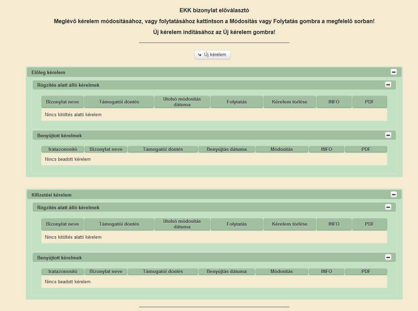Click Támogatói döntés header in Kifizetési submitted table
Image resolution: width=418 pixels, height=311 pixels.
tap(163, 271)
